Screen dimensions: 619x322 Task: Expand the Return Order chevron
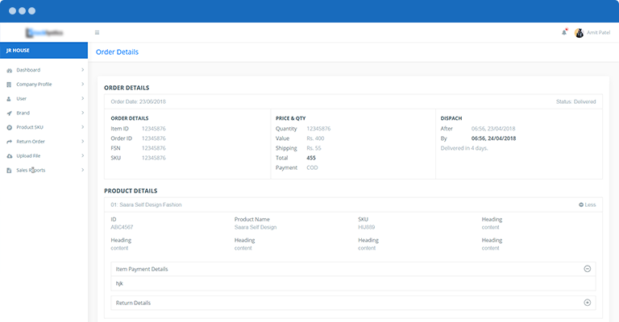[82, 141]
